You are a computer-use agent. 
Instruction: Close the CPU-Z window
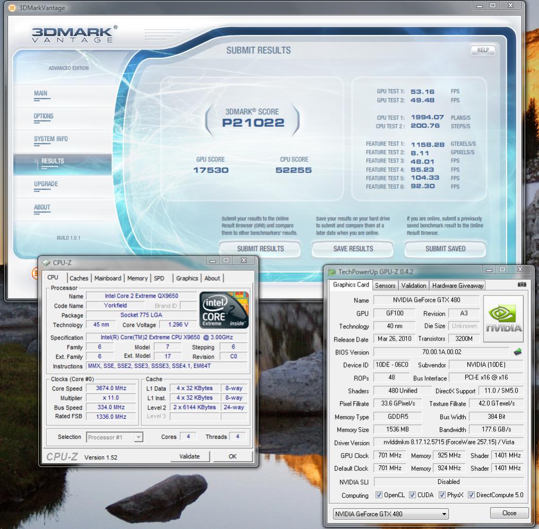(x=244, y=261)
